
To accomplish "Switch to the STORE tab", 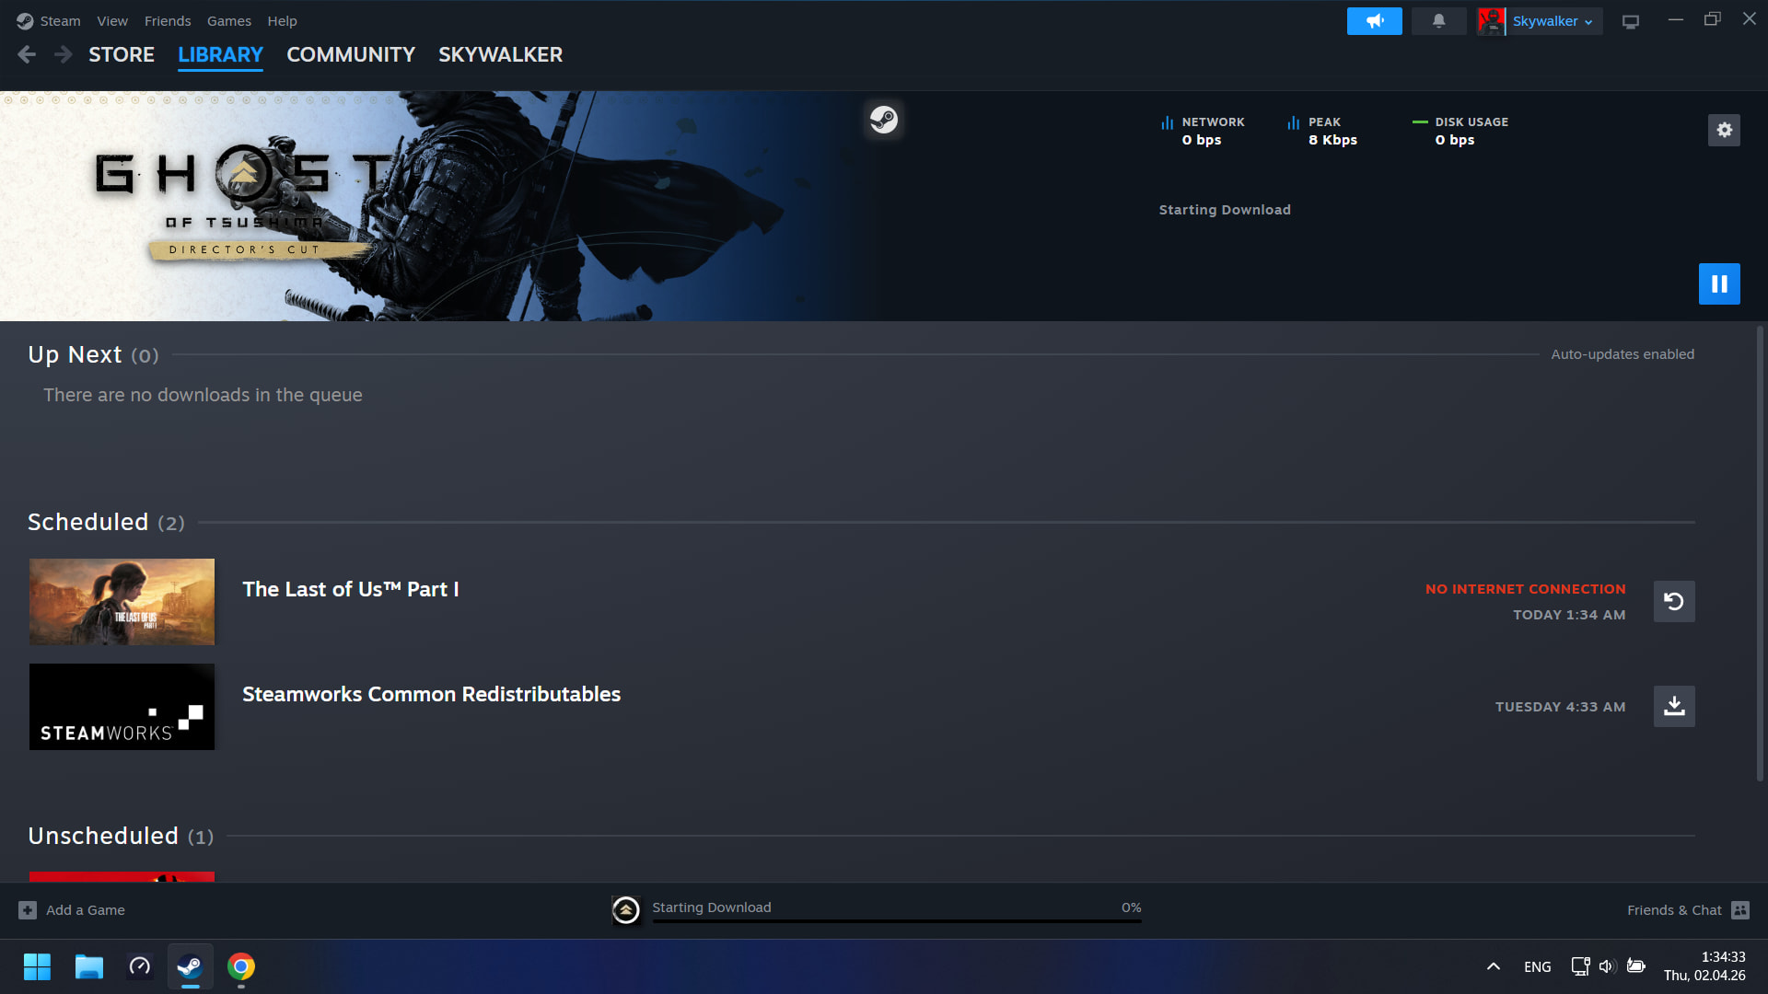I will [122, 54].
